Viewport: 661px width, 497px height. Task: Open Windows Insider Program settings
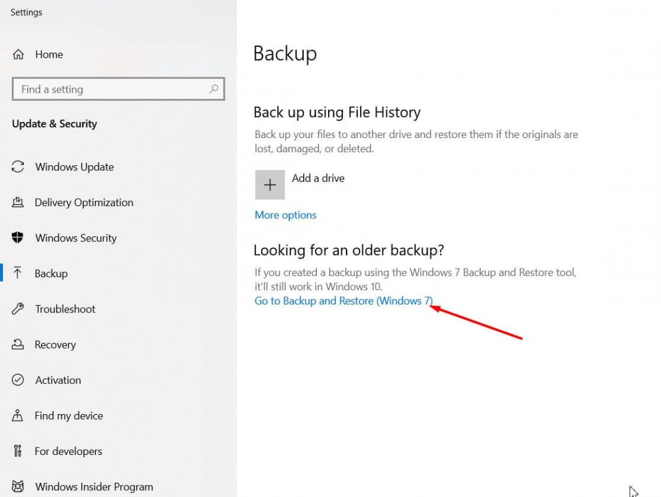pyautogui.click(x=94, y=486)
